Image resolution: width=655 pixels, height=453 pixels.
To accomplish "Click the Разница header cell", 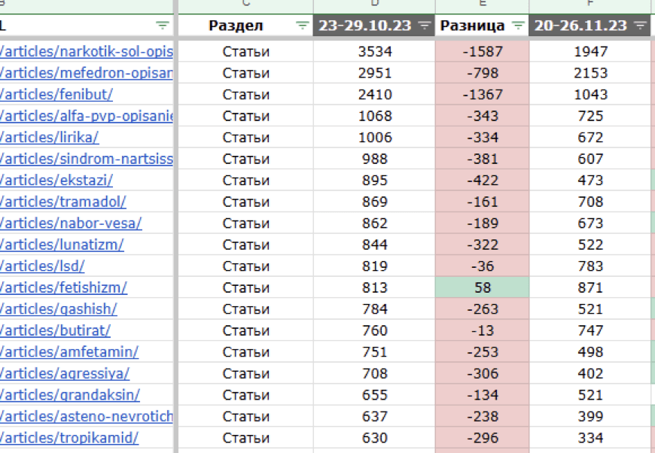I will coord(472,26).
